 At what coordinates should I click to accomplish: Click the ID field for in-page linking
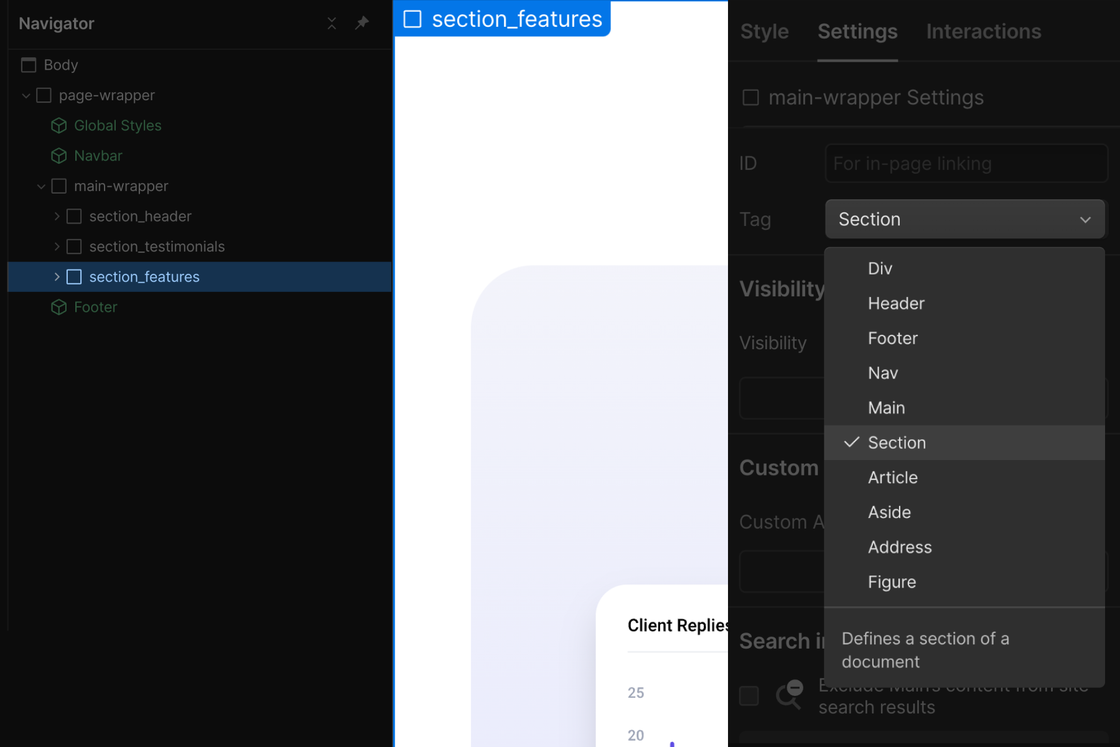pos(965,163)
